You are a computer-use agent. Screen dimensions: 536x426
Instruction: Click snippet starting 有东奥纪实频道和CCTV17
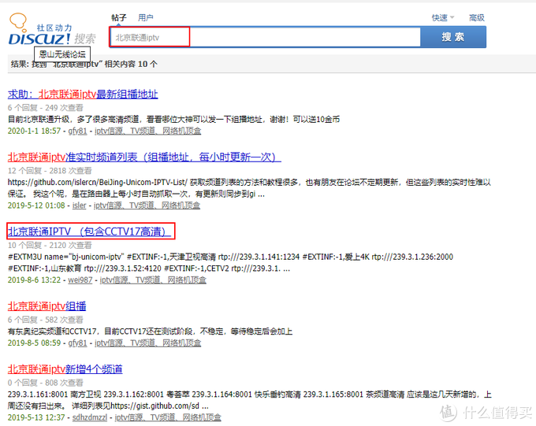[x=150, y=331]
